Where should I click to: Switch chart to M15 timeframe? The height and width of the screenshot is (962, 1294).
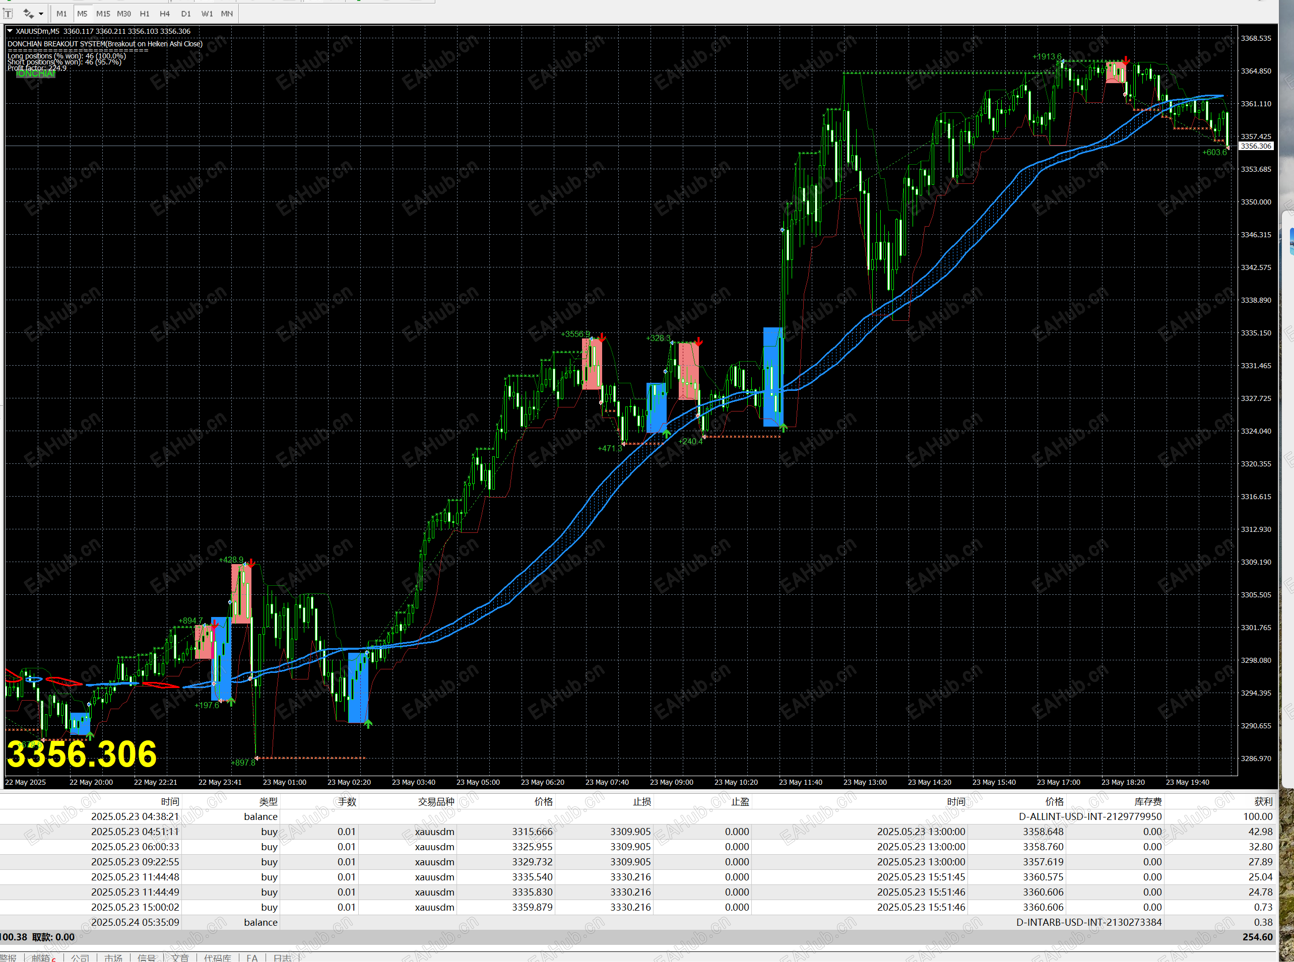103,14
